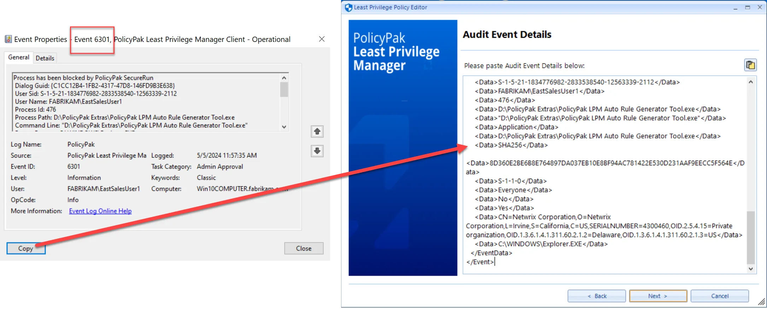The height and width of the screenshot is (309, 767).
Task: Minimize the Least Privilege Policy Editor window
Action: (735, 7)
